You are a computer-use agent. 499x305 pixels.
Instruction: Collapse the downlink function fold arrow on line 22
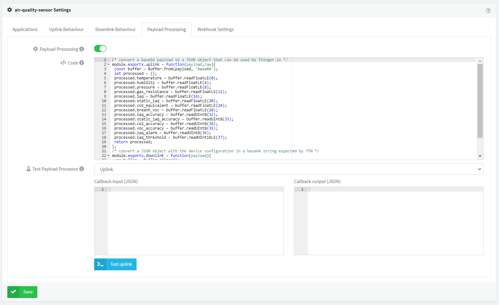point(108,155)
